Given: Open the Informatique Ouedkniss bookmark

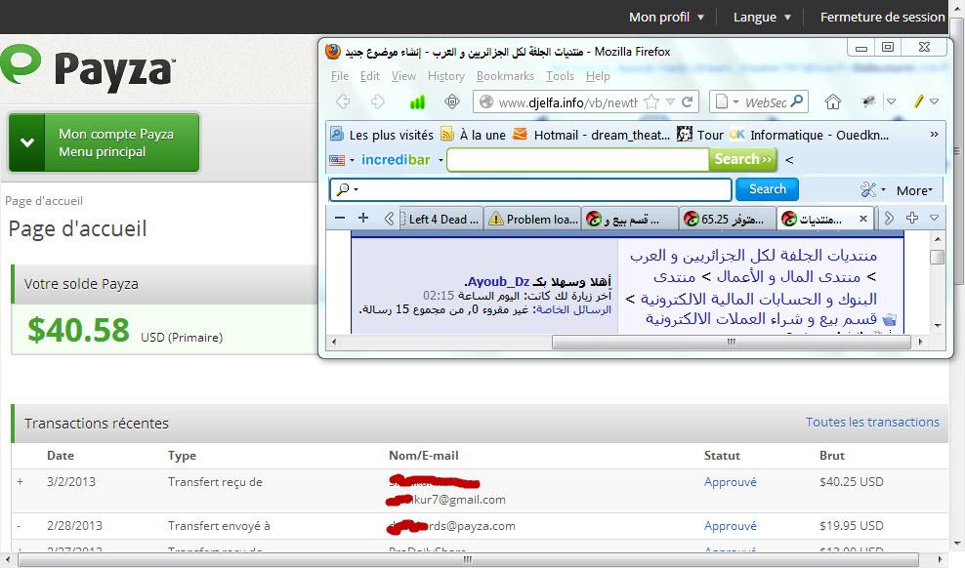Looking at the screenshot, I should click(810, 135).
